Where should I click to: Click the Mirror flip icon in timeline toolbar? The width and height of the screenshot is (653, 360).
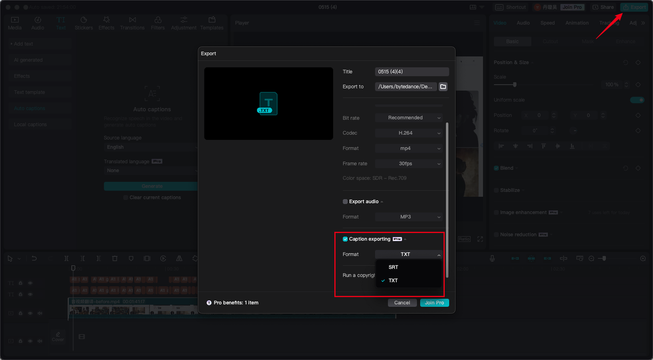(x=179, y=258)
